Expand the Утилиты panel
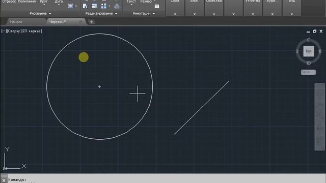This screenshot has height=183, width=326. pyautogui.click(x=253, y=14)
